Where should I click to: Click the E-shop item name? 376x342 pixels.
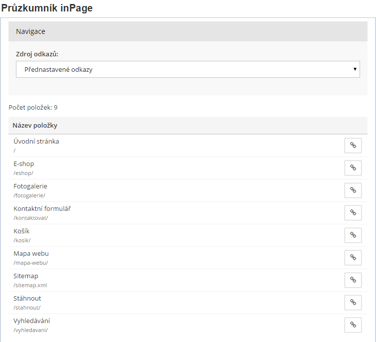coord(24,164)
